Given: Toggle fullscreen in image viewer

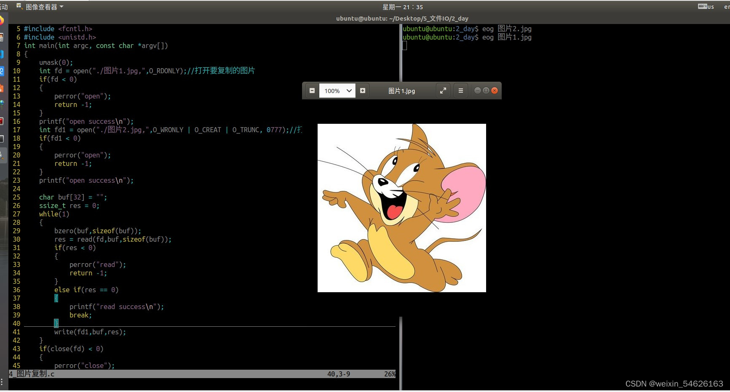Looking at the screenshot, I should pos(443,91).
